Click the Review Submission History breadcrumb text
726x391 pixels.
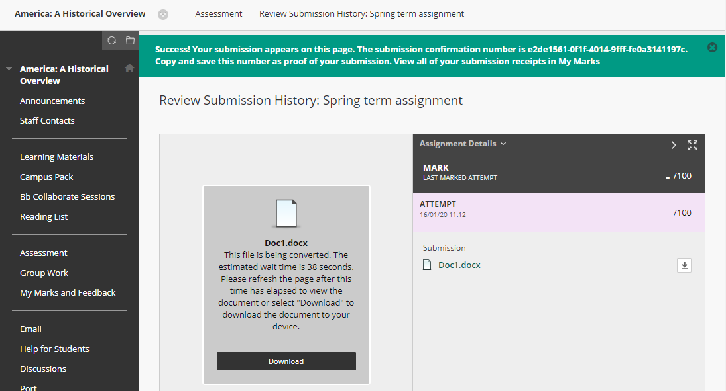pos(361,14)
